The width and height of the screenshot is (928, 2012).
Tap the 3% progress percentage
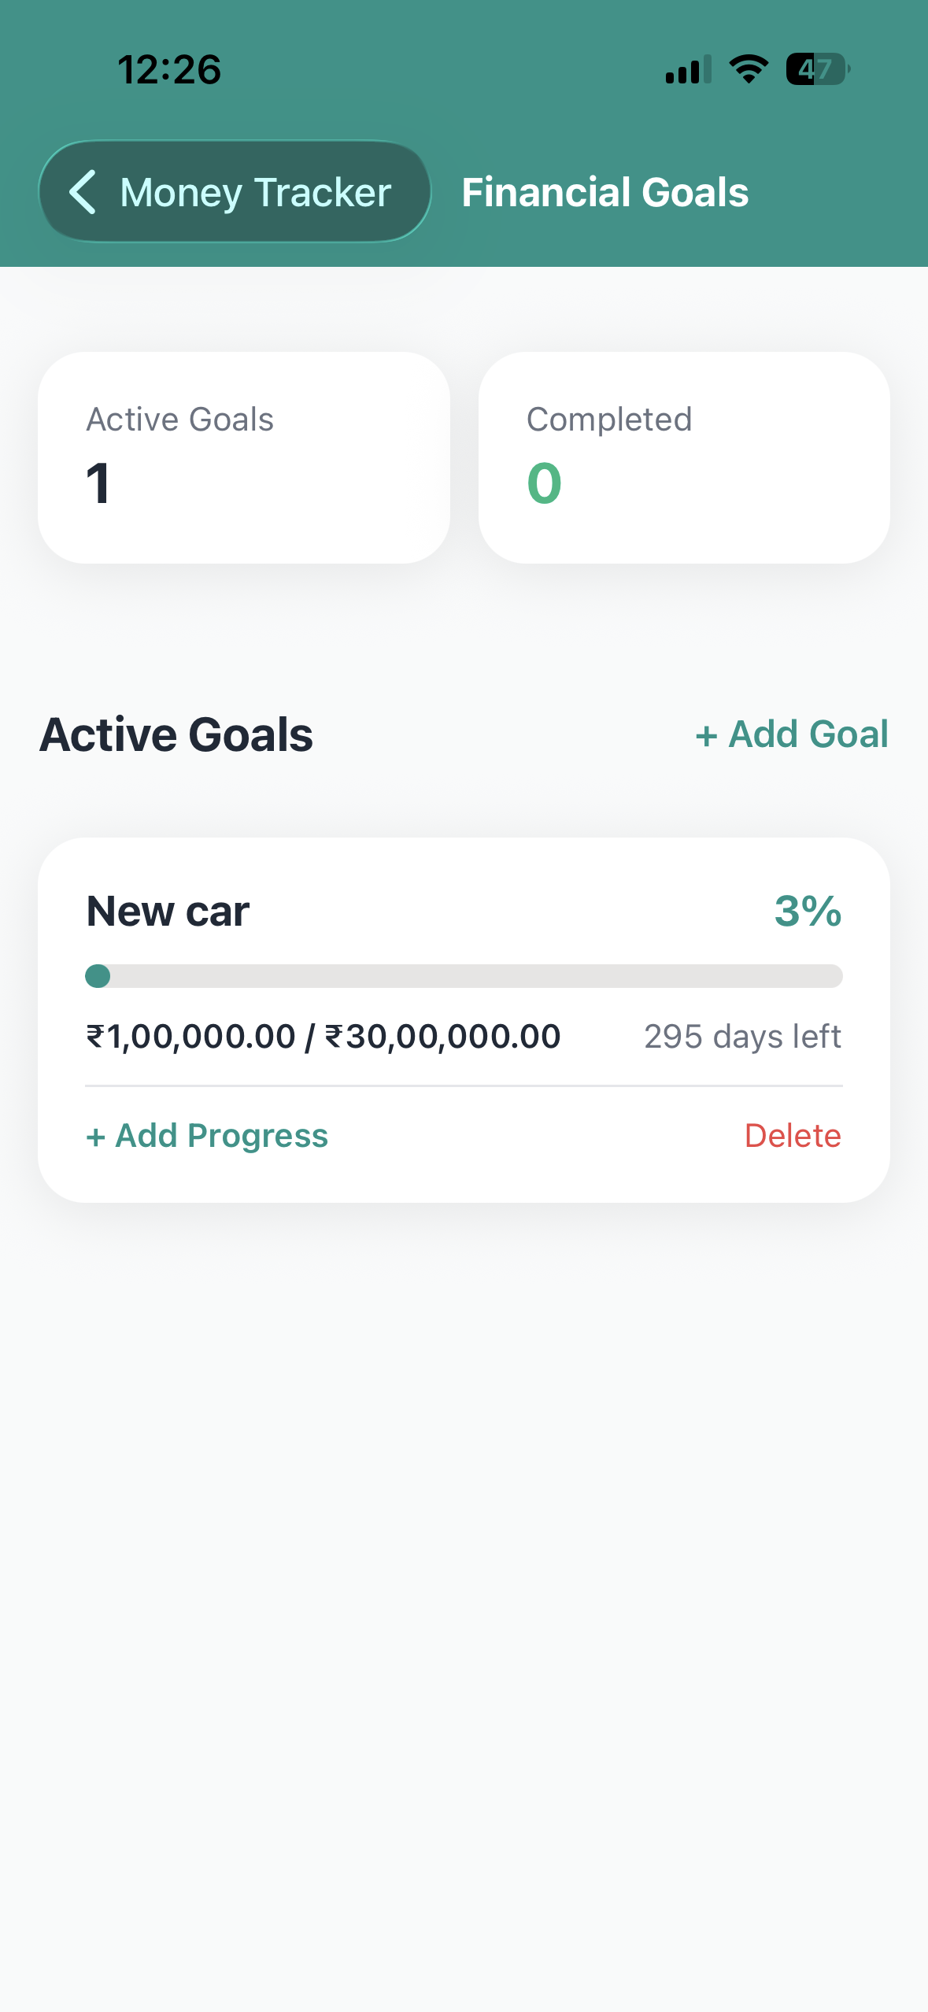808,912
